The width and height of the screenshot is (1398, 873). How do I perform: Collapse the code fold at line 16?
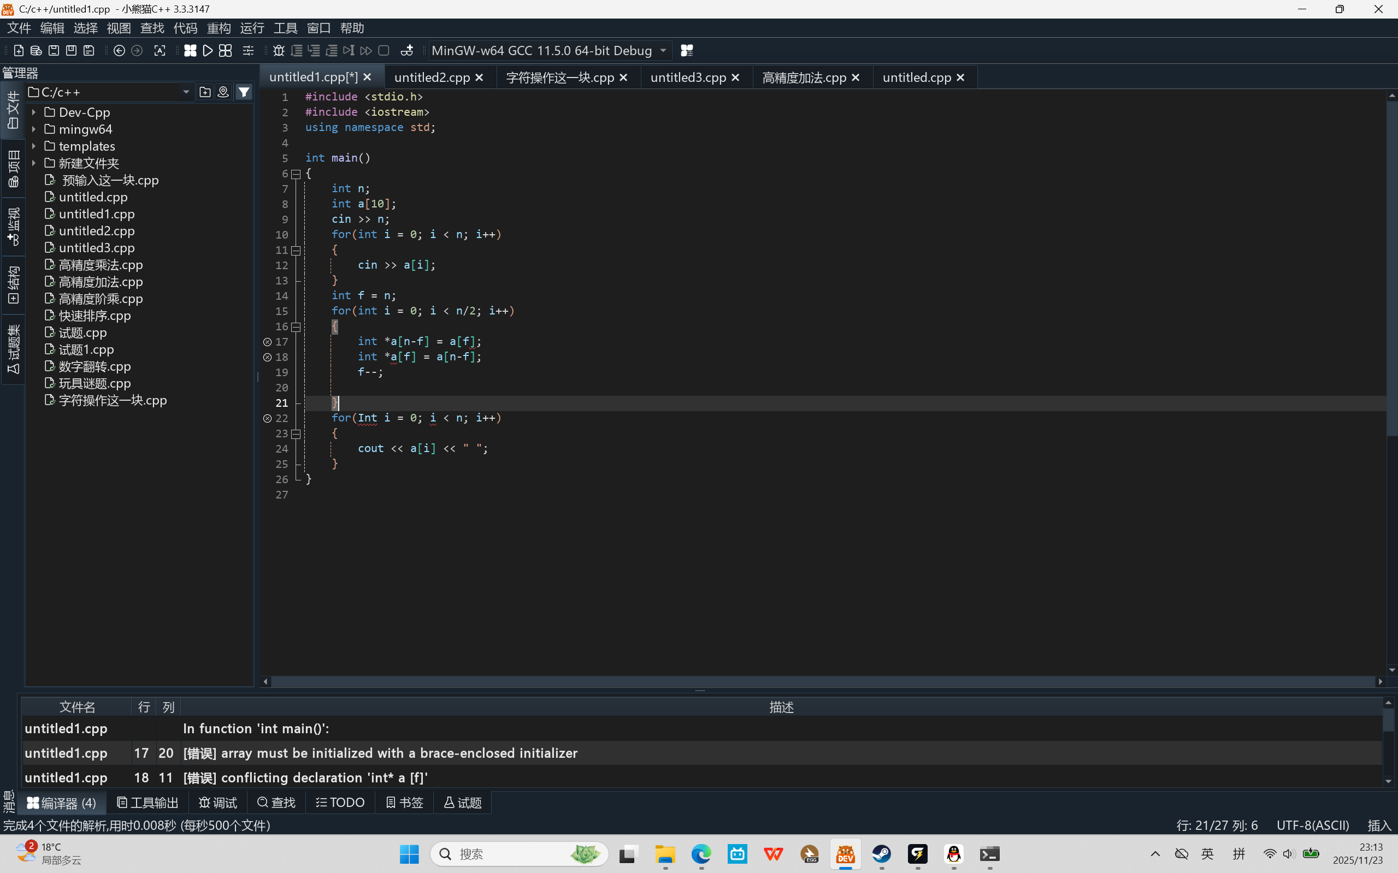pos(296,327)
